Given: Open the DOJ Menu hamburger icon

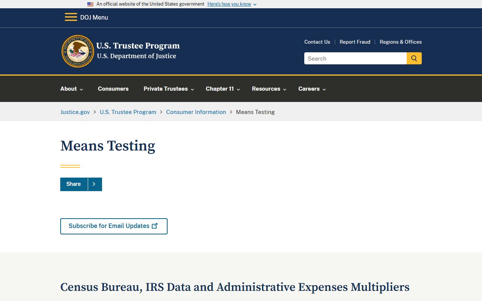Looking at the screenshot, I should (x=71, y=17).
